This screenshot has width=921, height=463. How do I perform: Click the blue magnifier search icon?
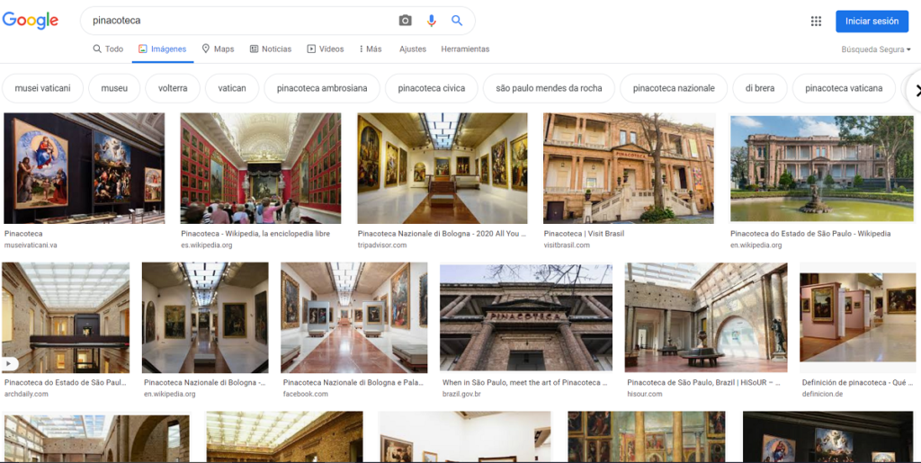(x=457, y=21)
